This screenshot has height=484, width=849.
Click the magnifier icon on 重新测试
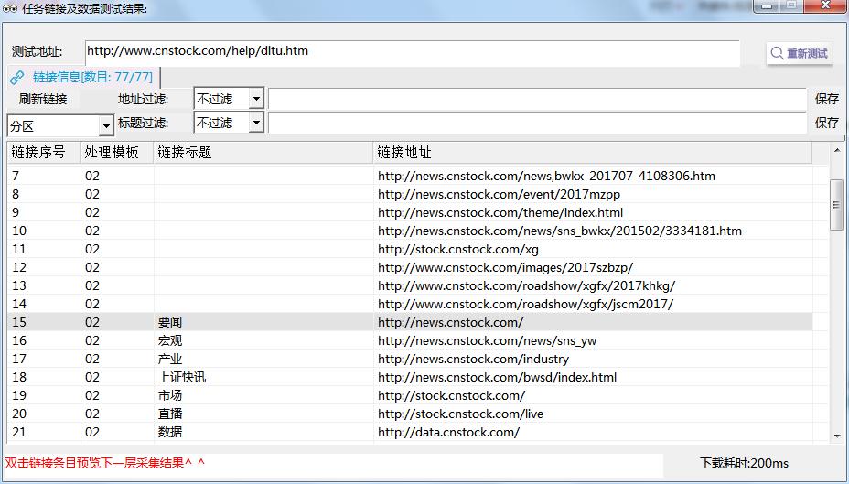point(777,53)
